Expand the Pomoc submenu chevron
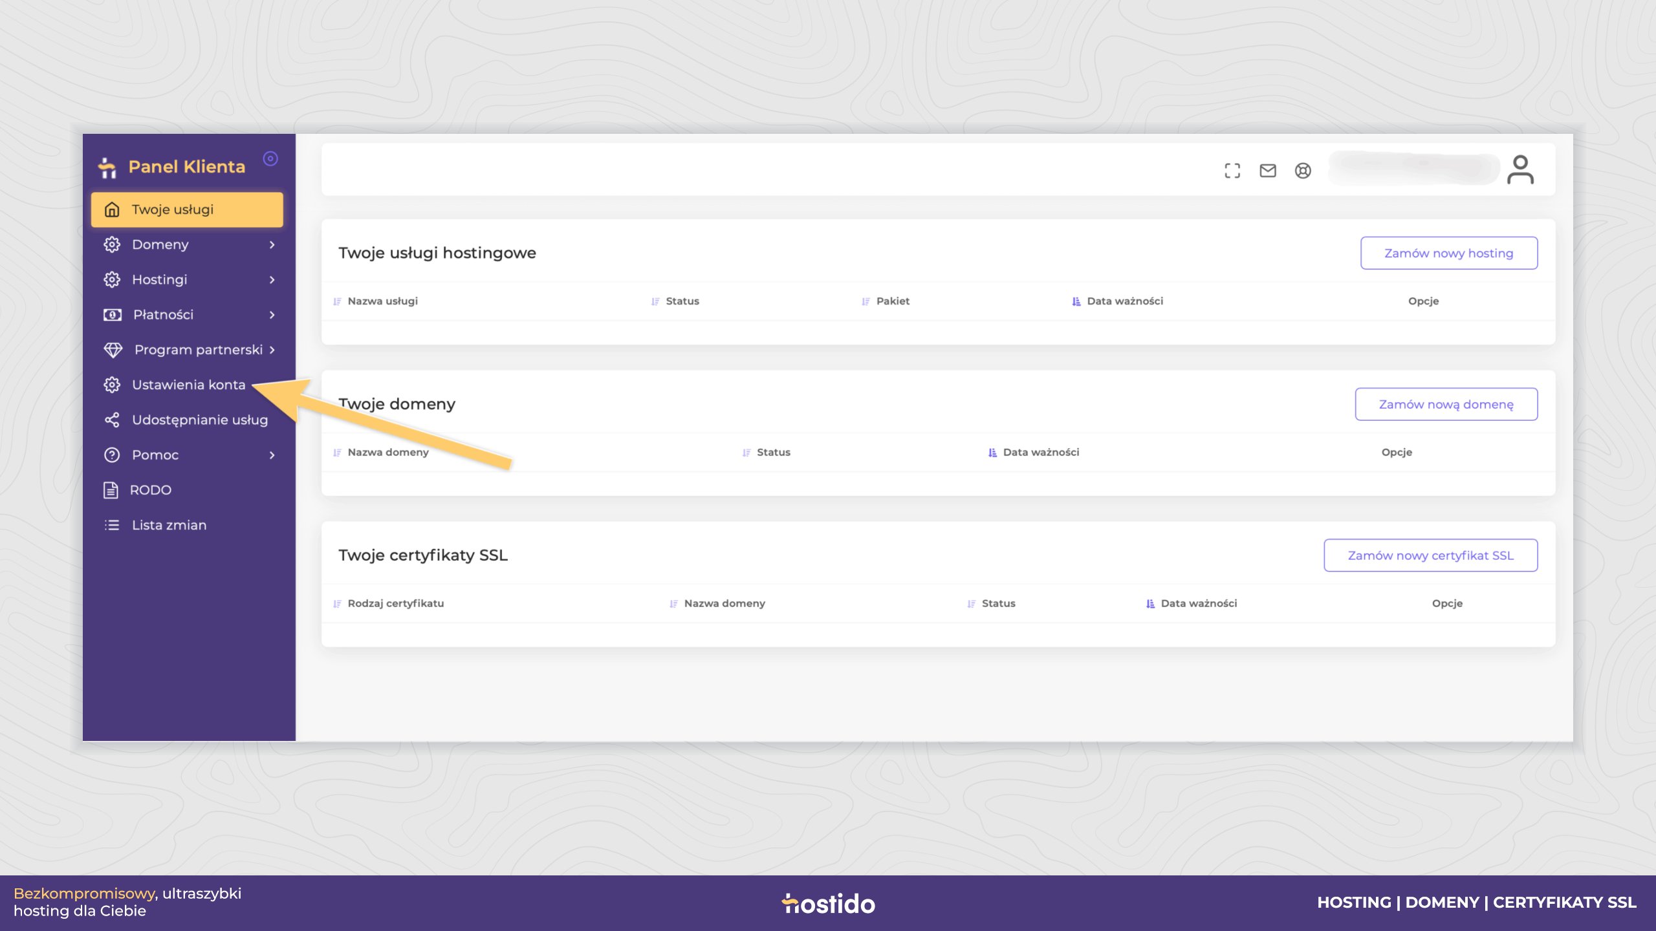The width and height of the screenshot is (1656, 931). point(272,455)
